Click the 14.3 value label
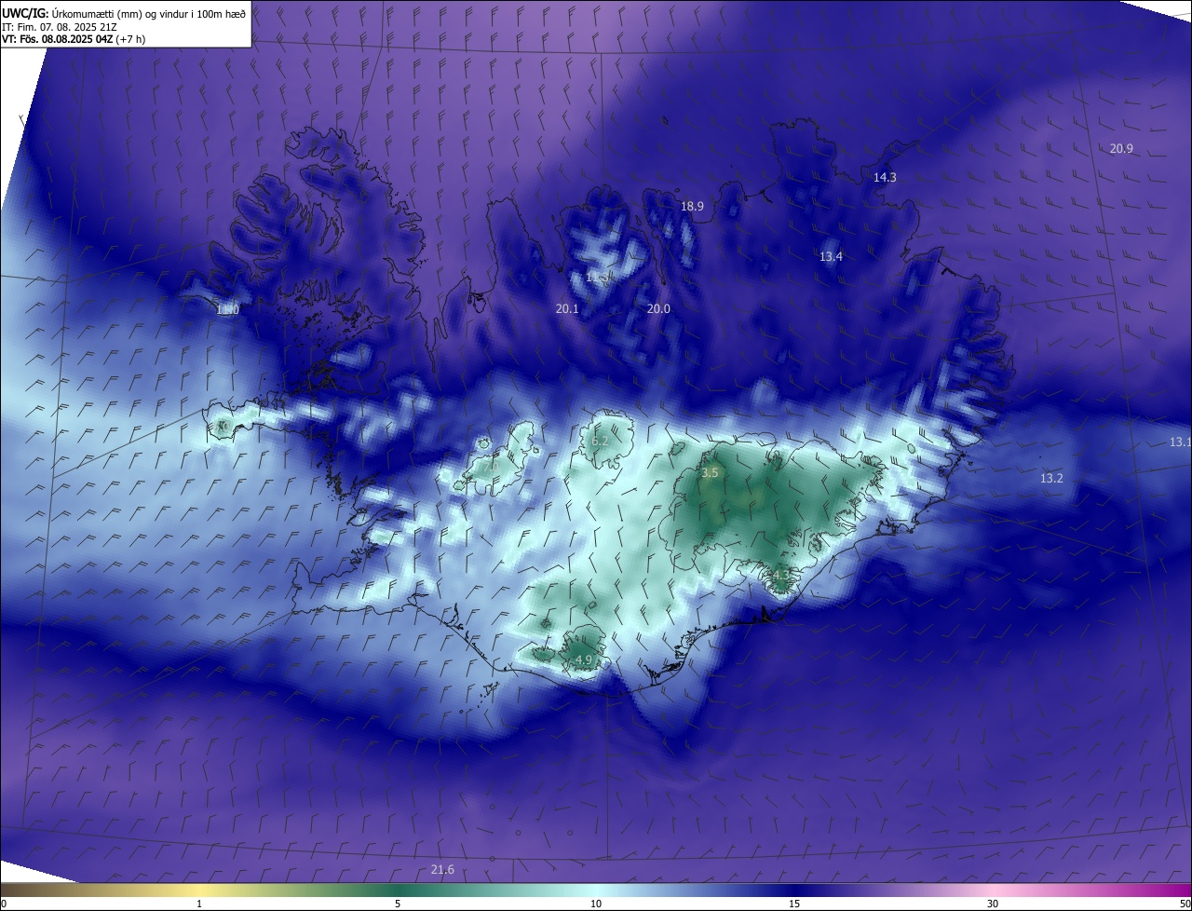Screen dimensions: 1192x911 pyautogui.click(x=885, y=177)
